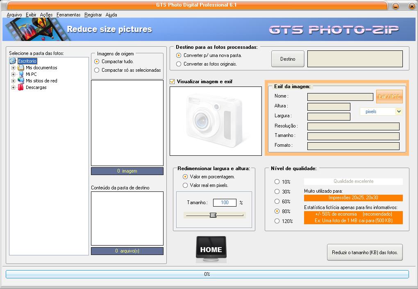The image size is (418, 289).
Task: Click the Exif Largura field
Action: [x=329, y=116]
